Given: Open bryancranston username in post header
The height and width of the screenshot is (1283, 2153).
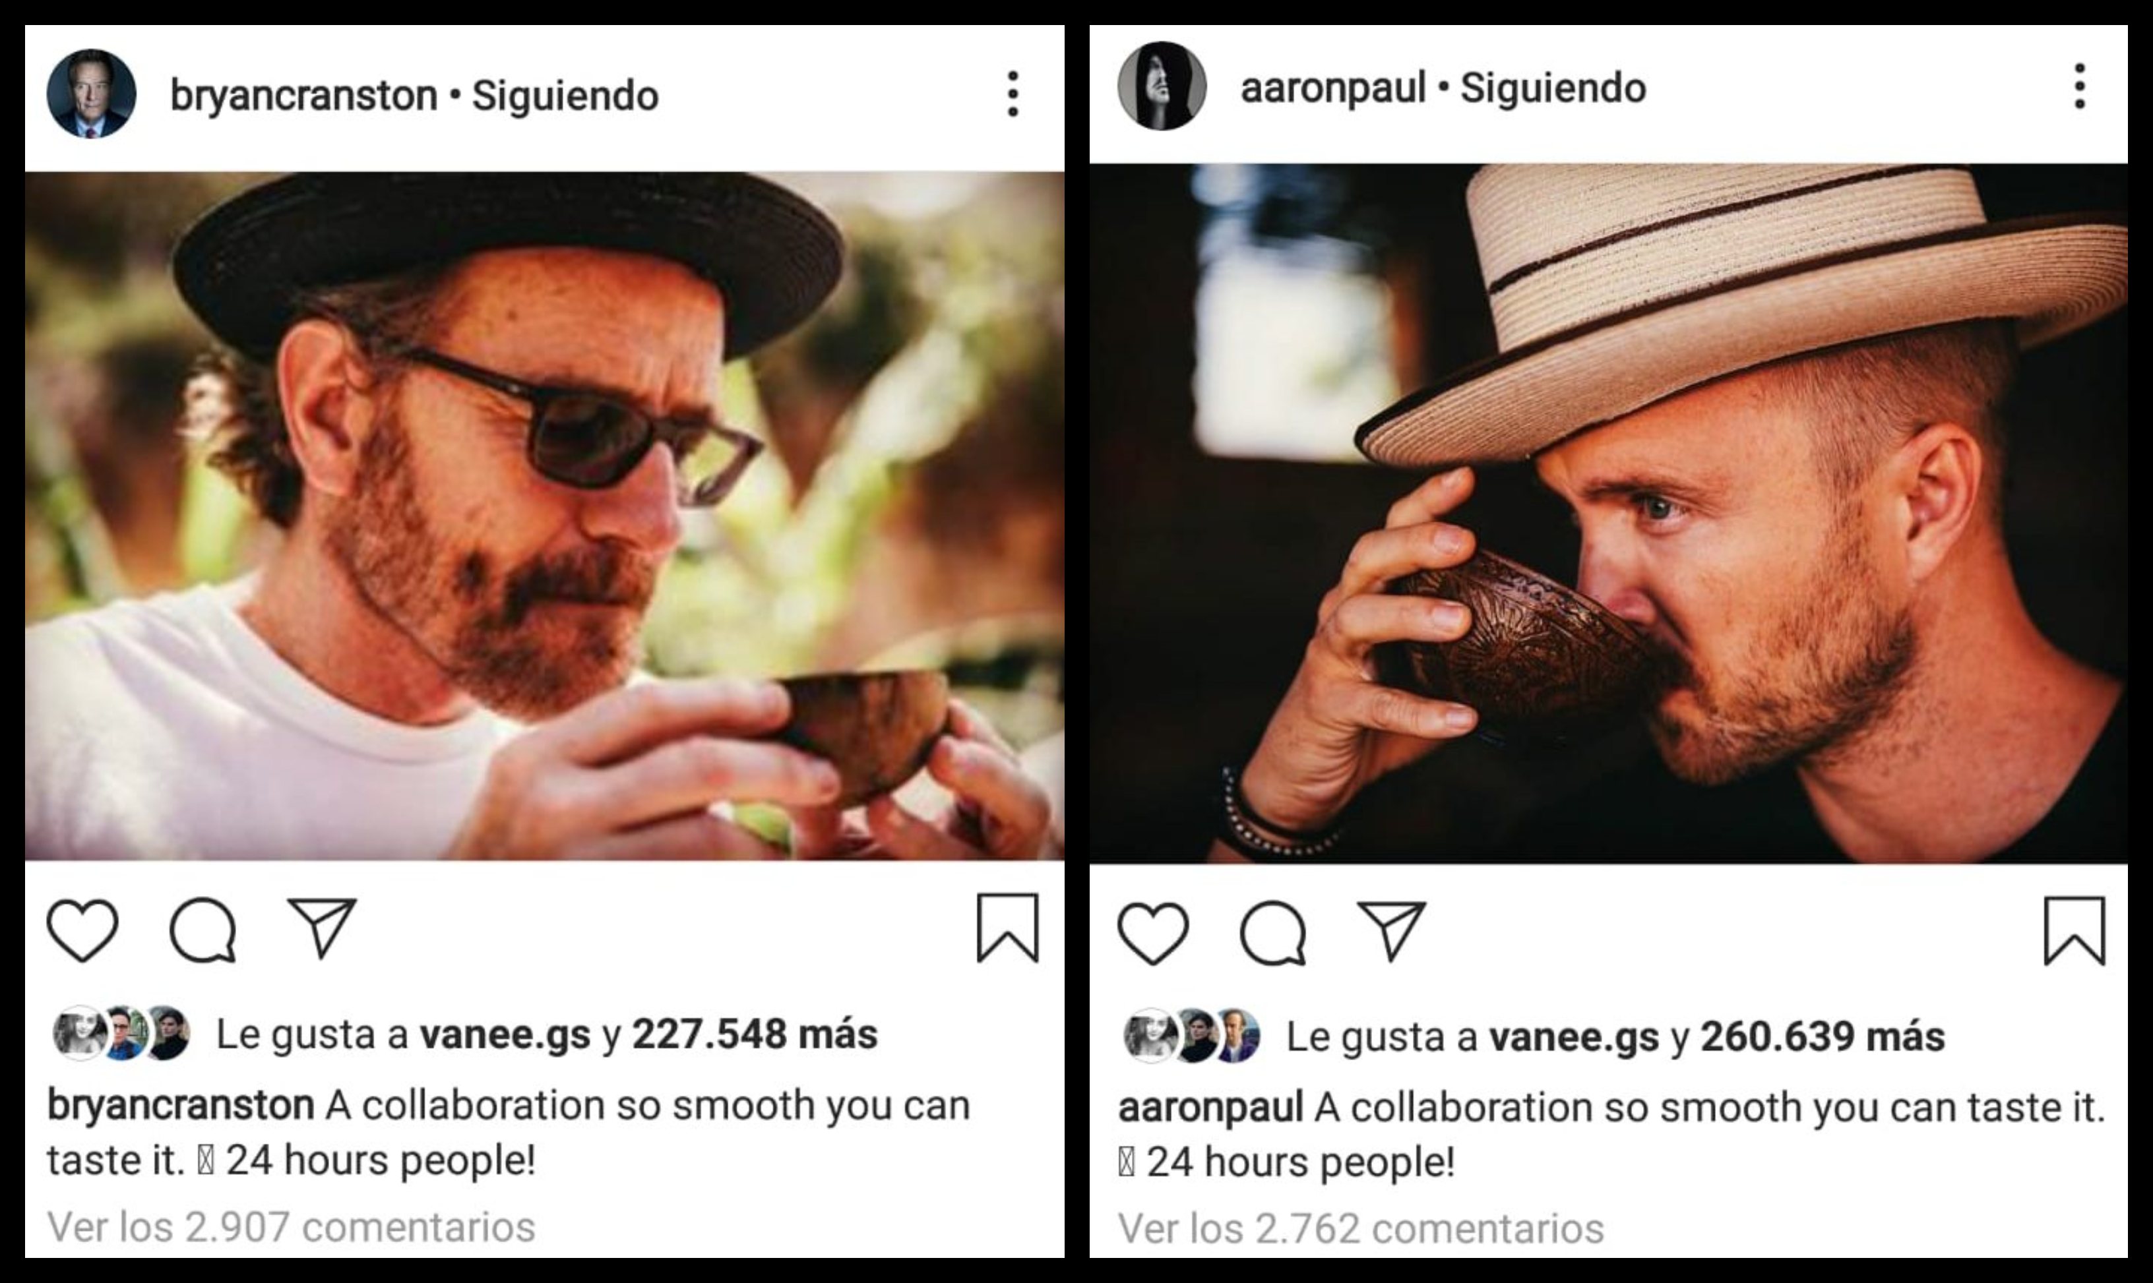Looking at the screenshot, I should 303,96.
